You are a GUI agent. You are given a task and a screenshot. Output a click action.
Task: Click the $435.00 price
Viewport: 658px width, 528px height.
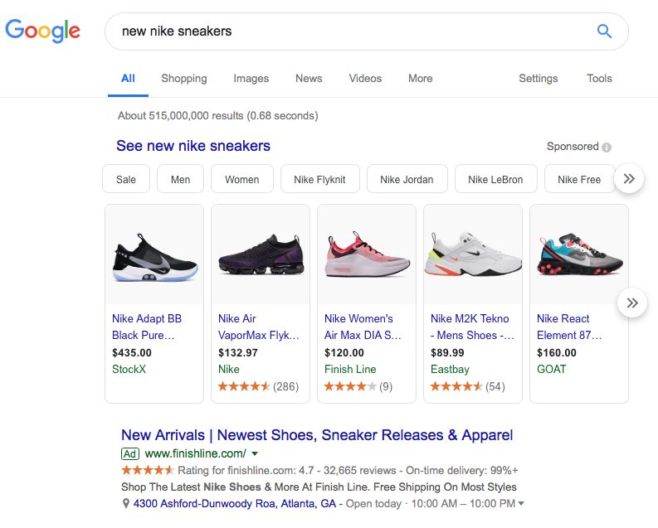click(x=132, y=353)
